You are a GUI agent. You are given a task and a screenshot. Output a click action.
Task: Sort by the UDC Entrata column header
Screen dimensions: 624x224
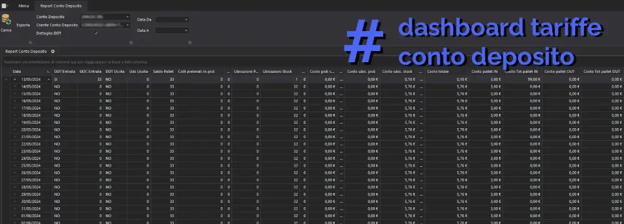pos(90,72)
